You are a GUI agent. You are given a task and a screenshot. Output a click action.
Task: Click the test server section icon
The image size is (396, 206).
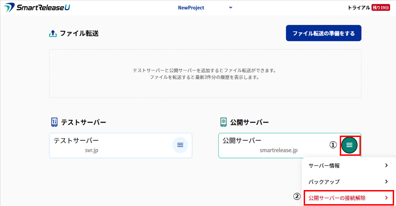(54, 122)
